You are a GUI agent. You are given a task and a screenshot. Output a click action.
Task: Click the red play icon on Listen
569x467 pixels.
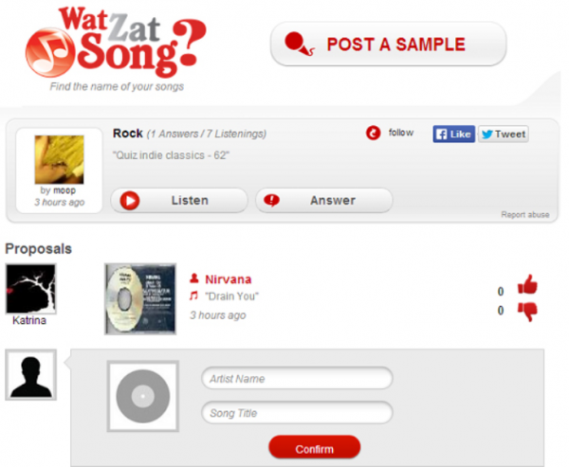pos(130,201)
